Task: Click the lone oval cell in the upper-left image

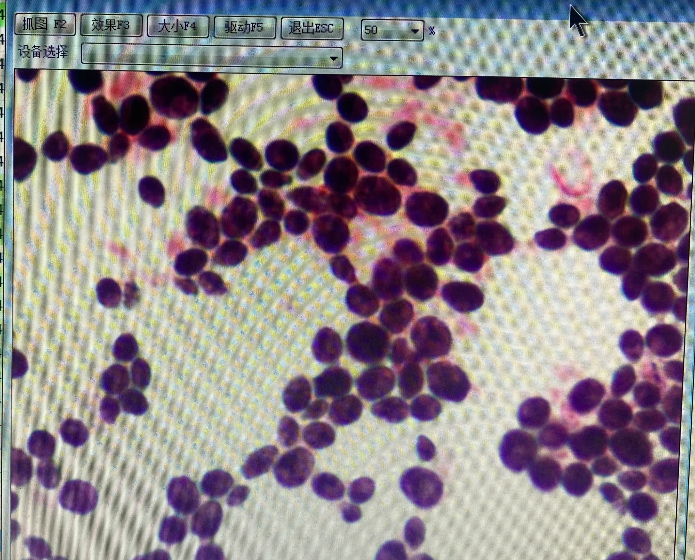Action: 152,190
